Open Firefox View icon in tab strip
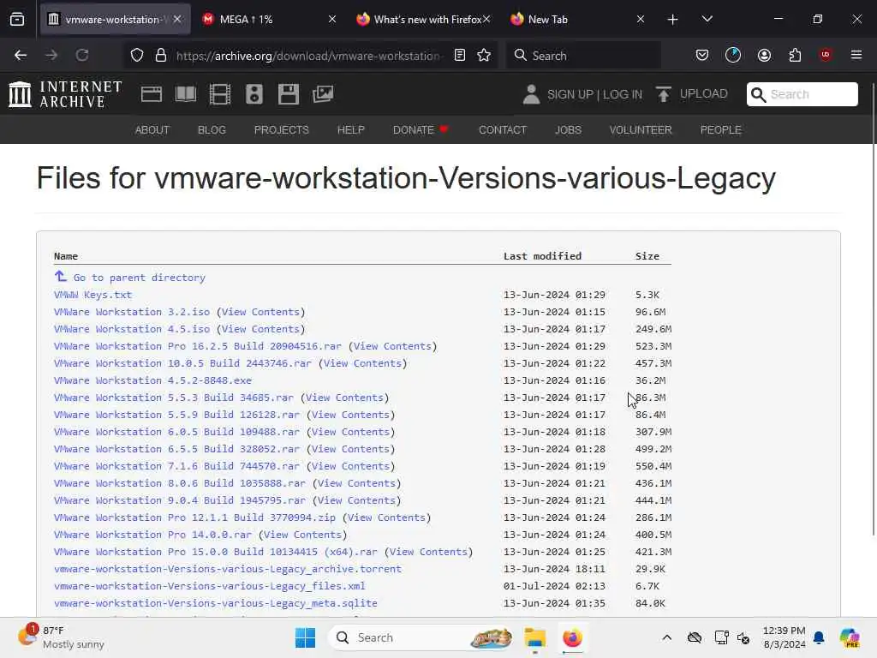Screen dimensions: 877x658 click(17, 20)
